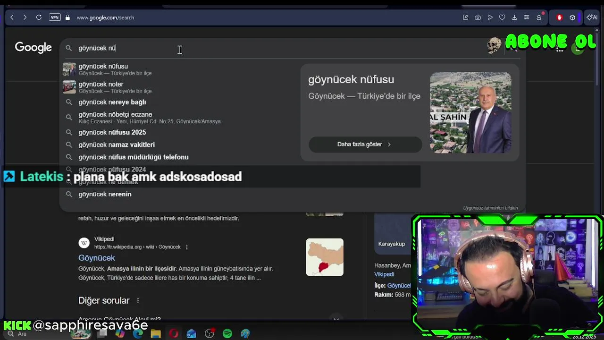The image size is (604, 340).
Task: Select the suggestion 'göynücek noter'
Action: click(179, 87)
